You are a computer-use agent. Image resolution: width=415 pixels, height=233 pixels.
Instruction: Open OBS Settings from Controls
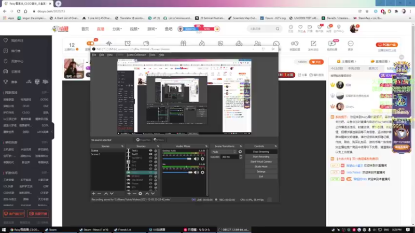(261, 172)
